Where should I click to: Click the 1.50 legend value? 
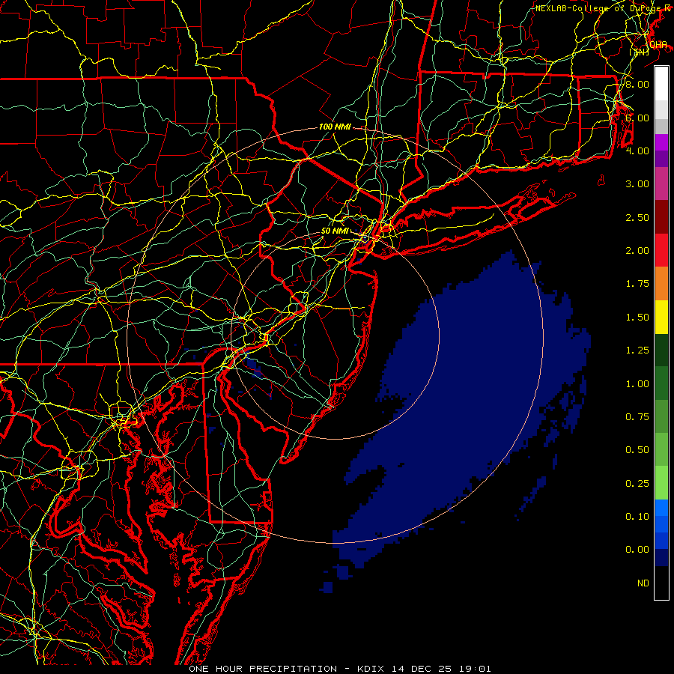pos(637,318)
